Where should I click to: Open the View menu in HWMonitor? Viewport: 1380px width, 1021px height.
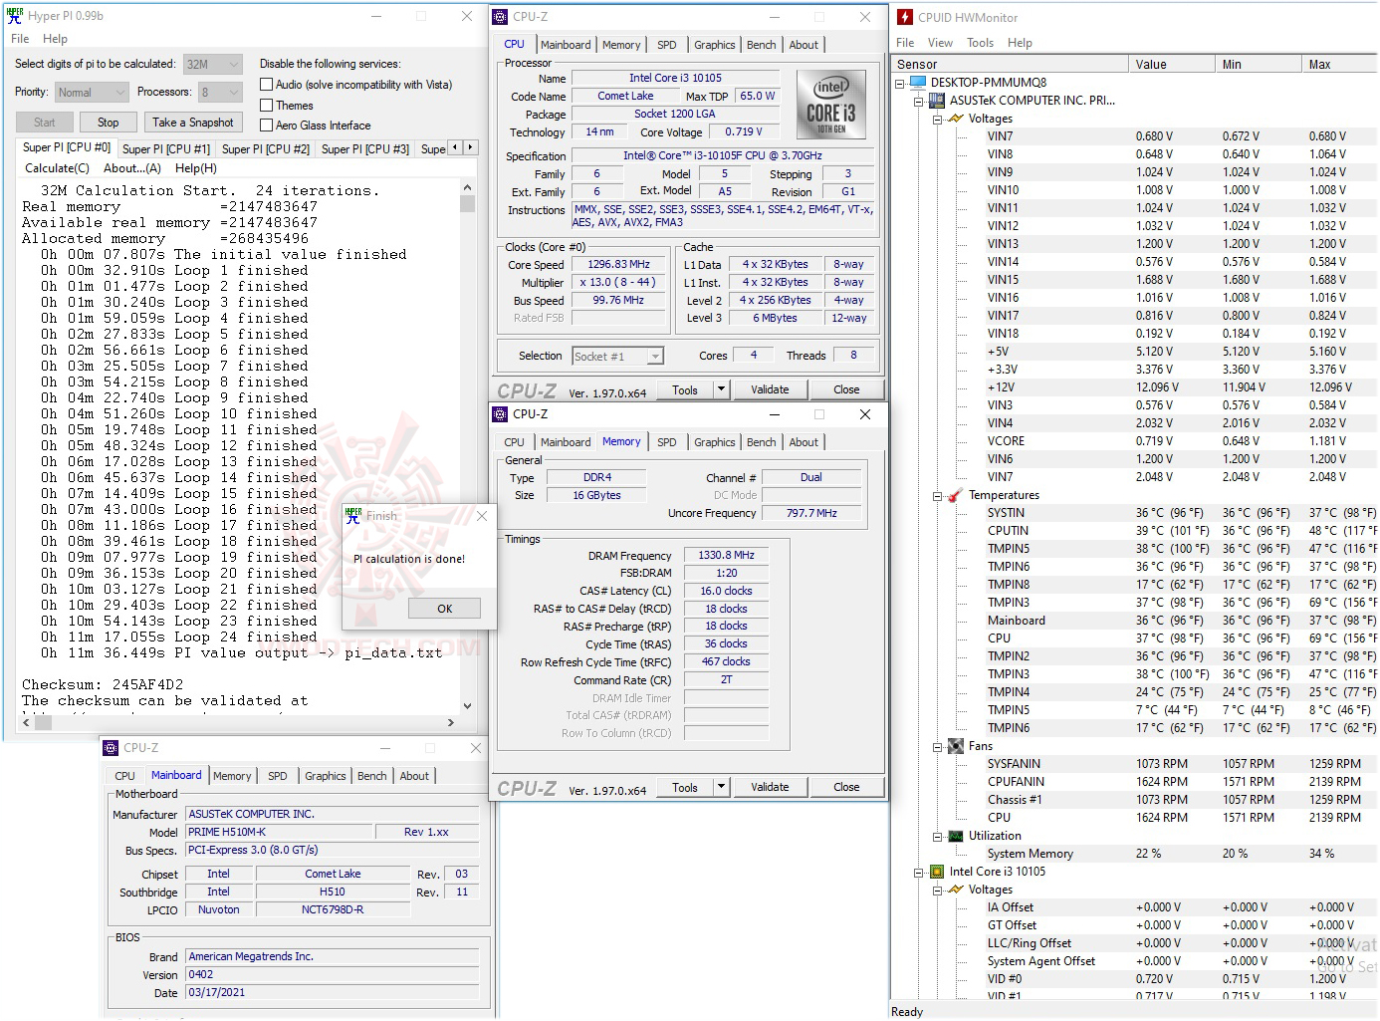tap(940, 43)
